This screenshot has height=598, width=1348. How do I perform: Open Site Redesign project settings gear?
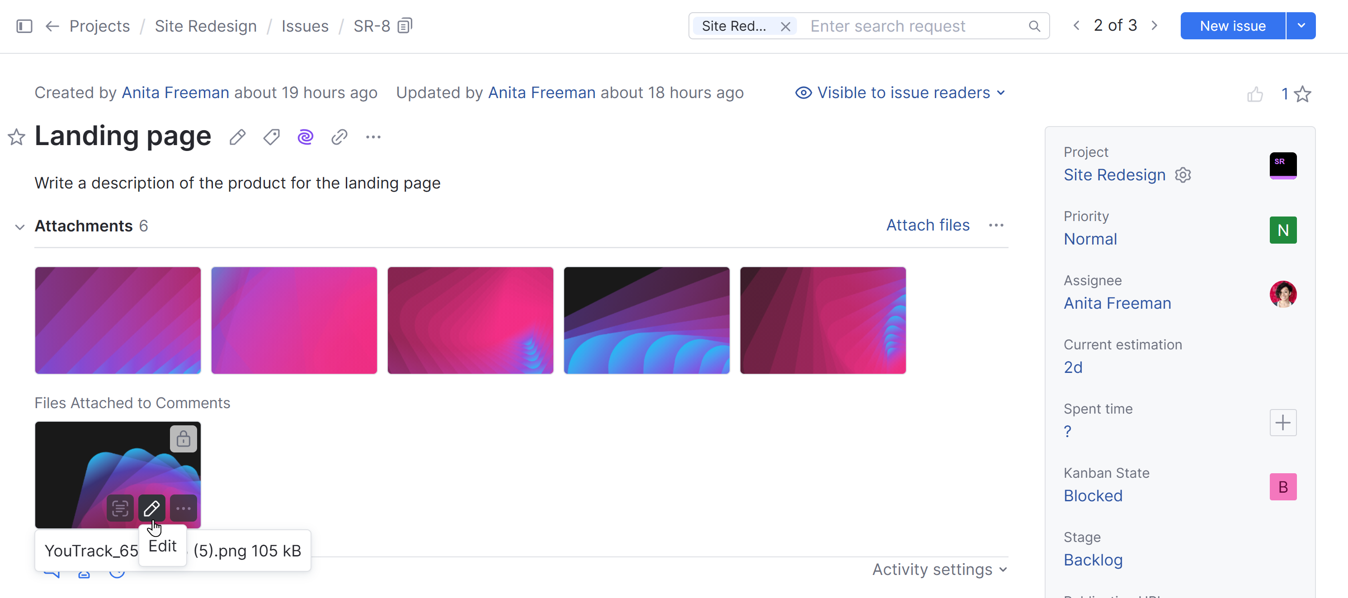tap(1183, 175)
